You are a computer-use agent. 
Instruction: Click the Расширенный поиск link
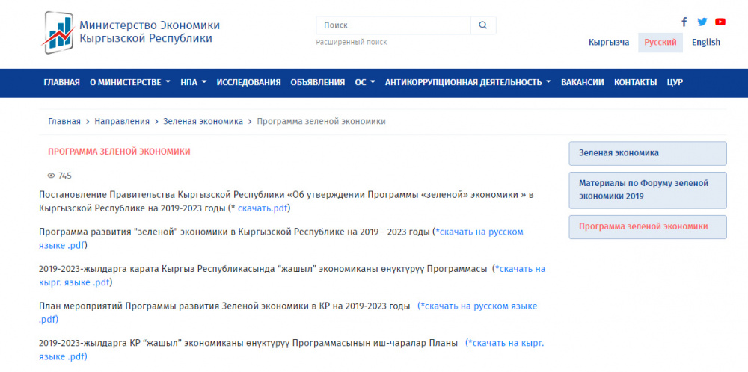(x=352, y=43)
